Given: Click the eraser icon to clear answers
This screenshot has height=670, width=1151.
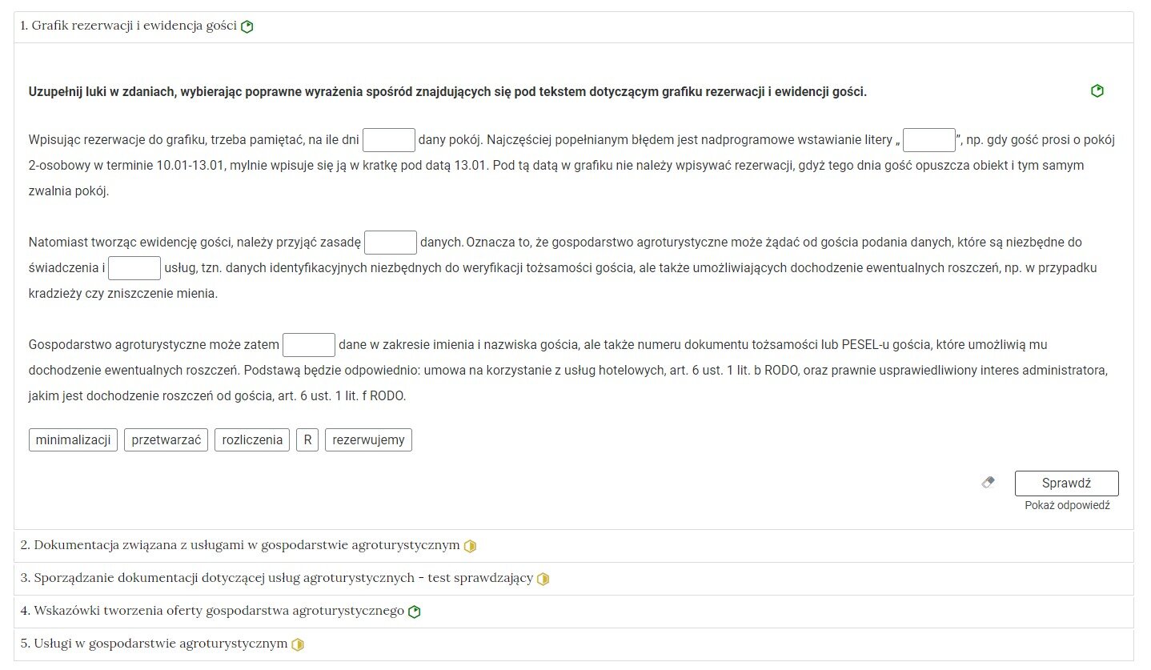Looking at the screenshot, I should [x=989, y=483].
